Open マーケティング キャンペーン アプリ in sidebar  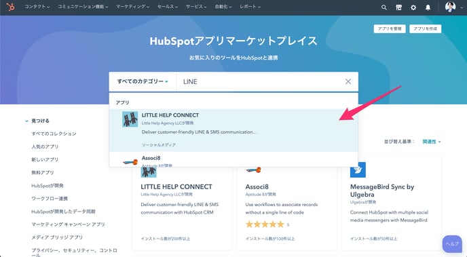coord(68,224)
